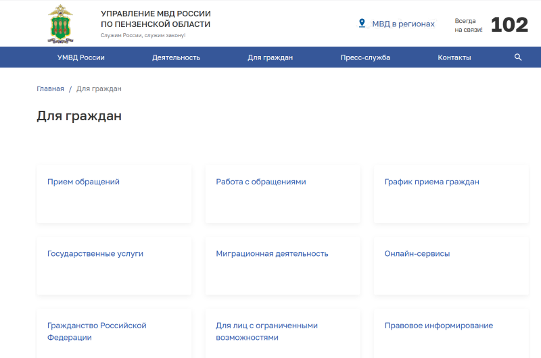Open the МВД в регионах link
The image size is (541, 358).
tap(403, 24)
